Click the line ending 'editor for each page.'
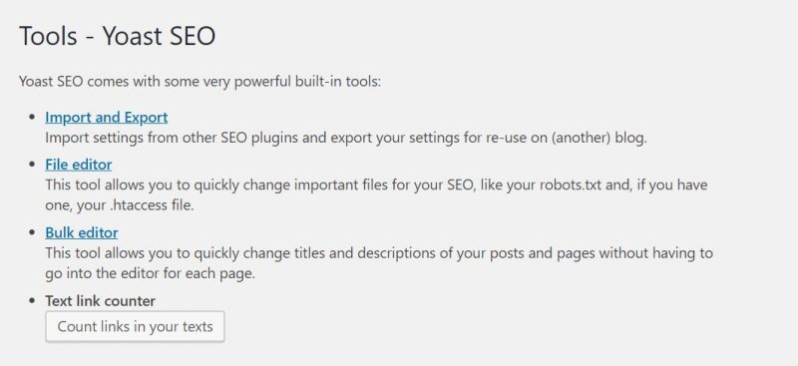Screen dimensions: 798x366 pyautogui.click(x=151, y=274)
